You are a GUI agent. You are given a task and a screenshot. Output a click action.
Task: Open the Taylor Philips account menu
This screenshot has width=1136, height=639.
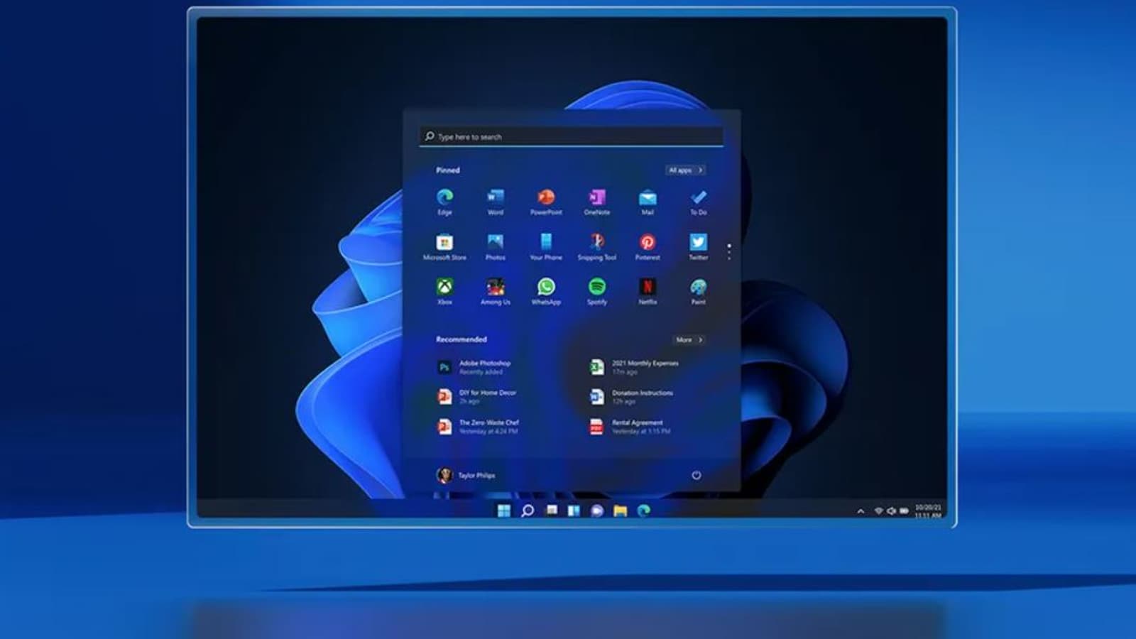[x=466, y=475]
